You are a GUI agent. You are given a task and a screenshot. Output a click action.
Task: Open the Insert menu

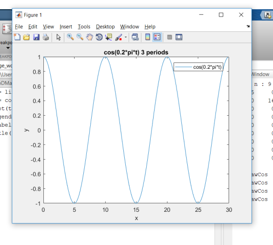[x=66, y=27]
